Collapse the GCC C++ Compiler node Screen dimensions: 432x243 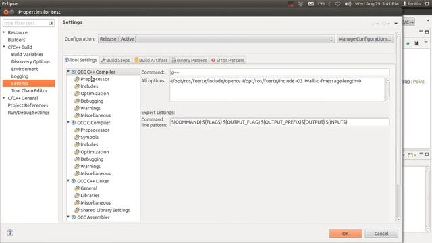tap(68, 72)
